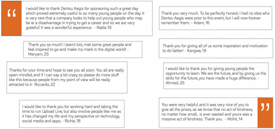Select the testimonial about acts of kindness

click(208, 112)
